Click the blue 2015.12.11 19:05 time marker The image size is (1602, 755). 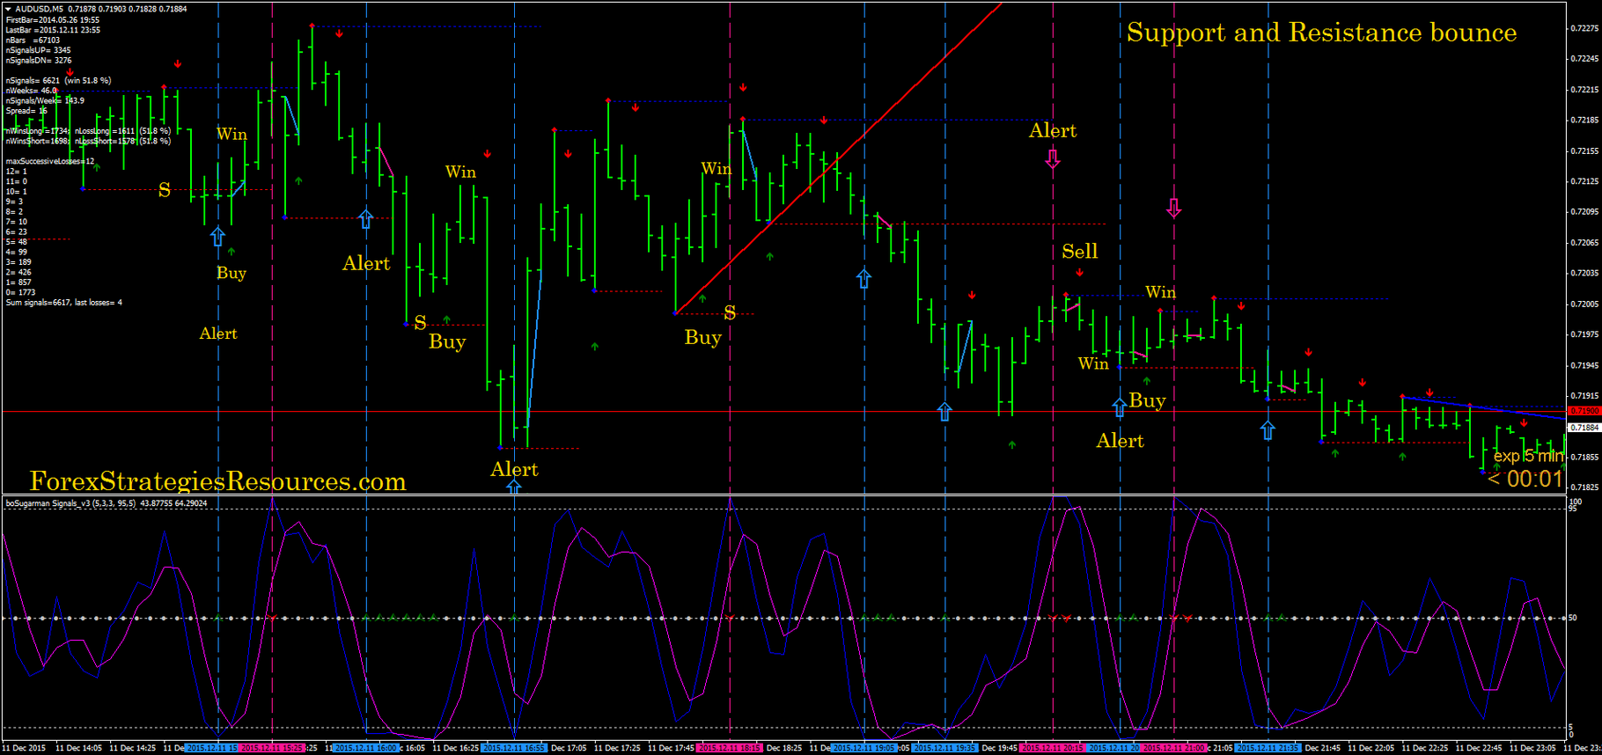point(864,748)
